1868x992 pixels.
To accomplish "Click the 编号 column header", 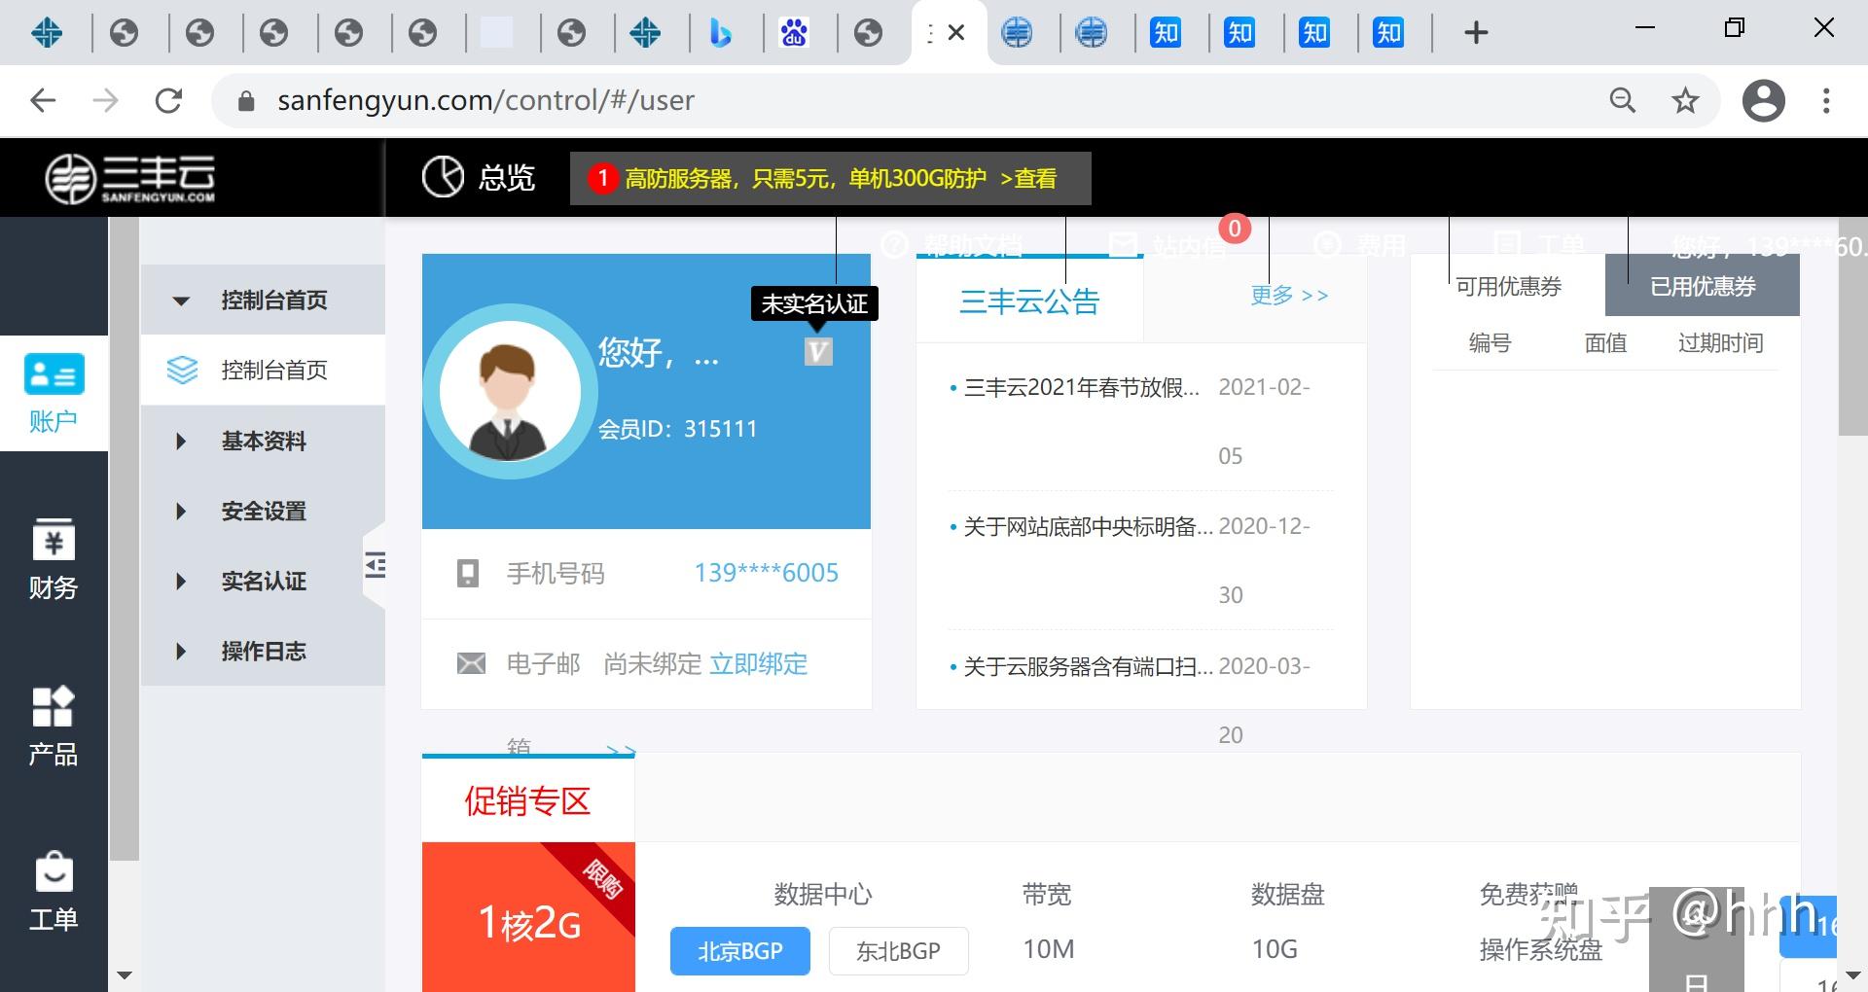I will (x=1490, y=342).
